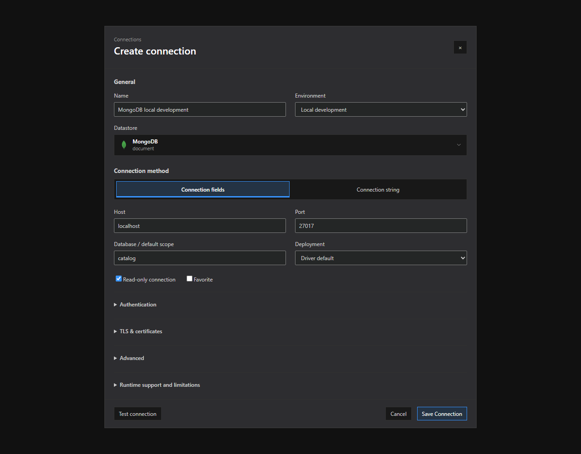Expand TLS & certificates section
581x454 pixels.
pyautogui.click(x=138, y=331)
